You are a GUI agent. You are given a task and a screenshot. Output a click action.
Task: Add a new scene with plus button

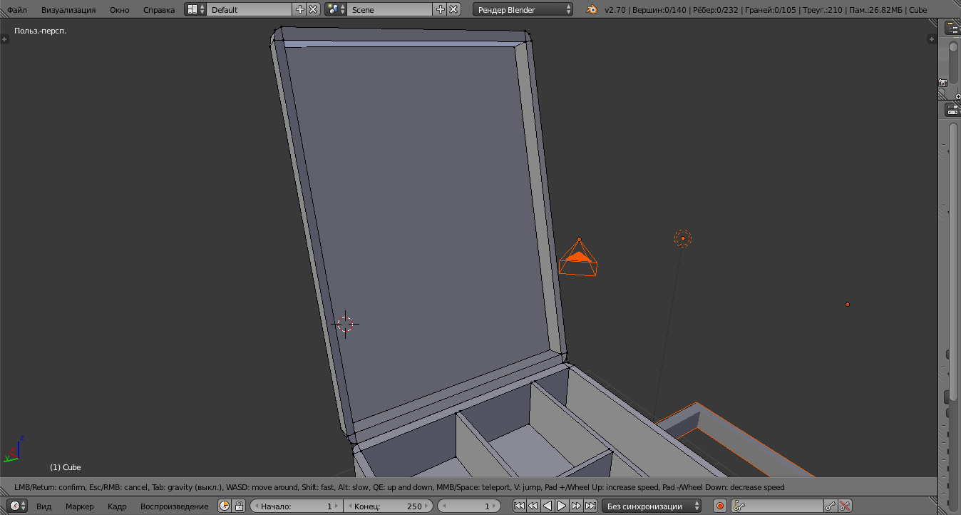[441, 9]
